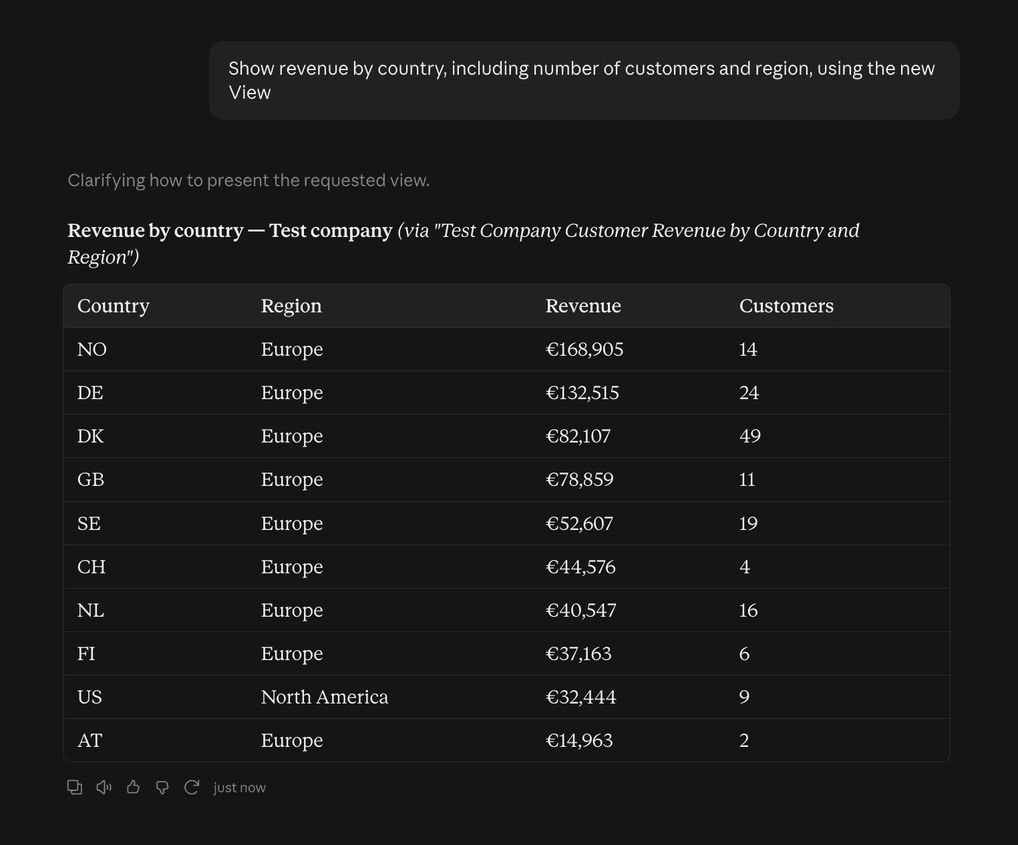
Task: Click the Country column header
Action: 113,306
